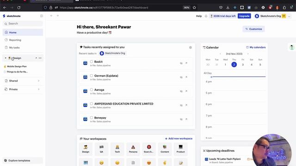Expand the Private section
Viewport: 296px width, 166px height.
[23, 89]
